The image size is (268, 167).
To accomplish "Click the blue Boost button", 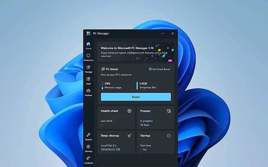I will click(x=135, y=97).
